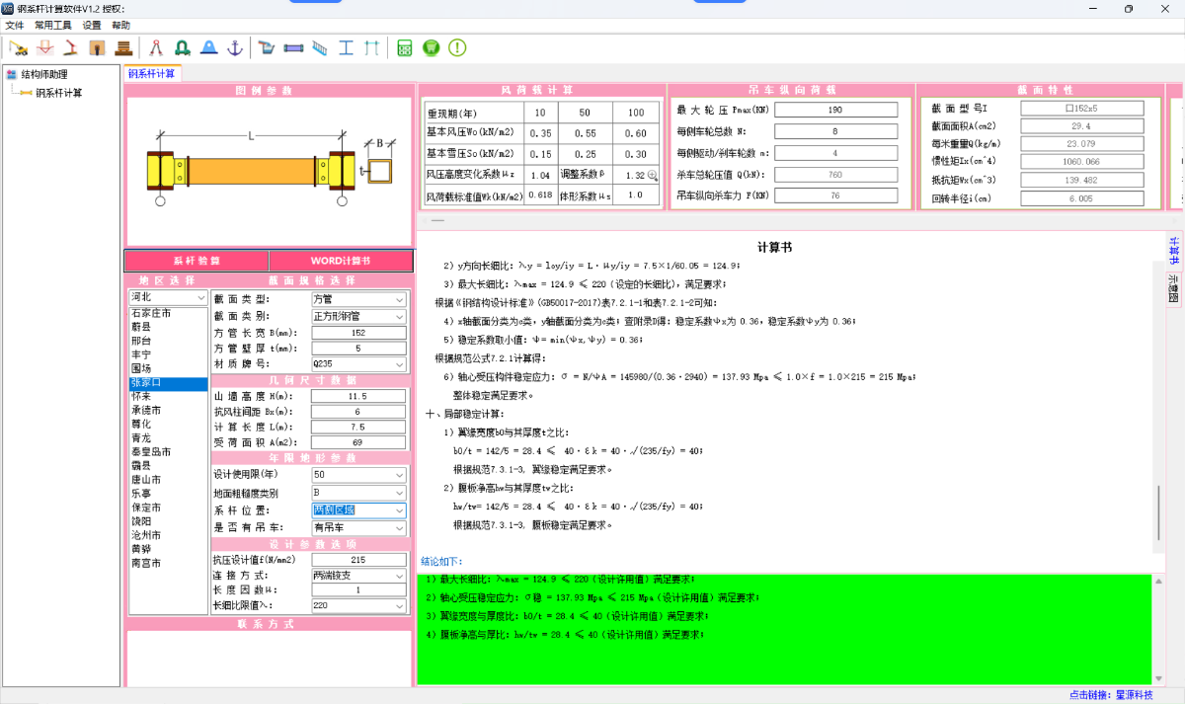Select 秦皇岛市 in the city list

point(168,451)
